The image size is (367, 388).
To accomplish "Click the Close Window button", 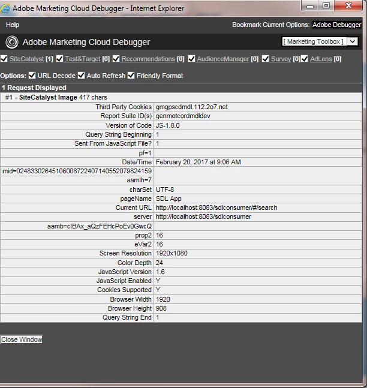I will 22,339.
